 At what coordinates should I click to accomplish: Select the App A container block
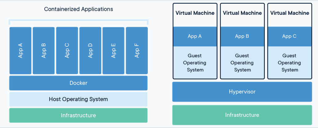[x=20, y=51]
